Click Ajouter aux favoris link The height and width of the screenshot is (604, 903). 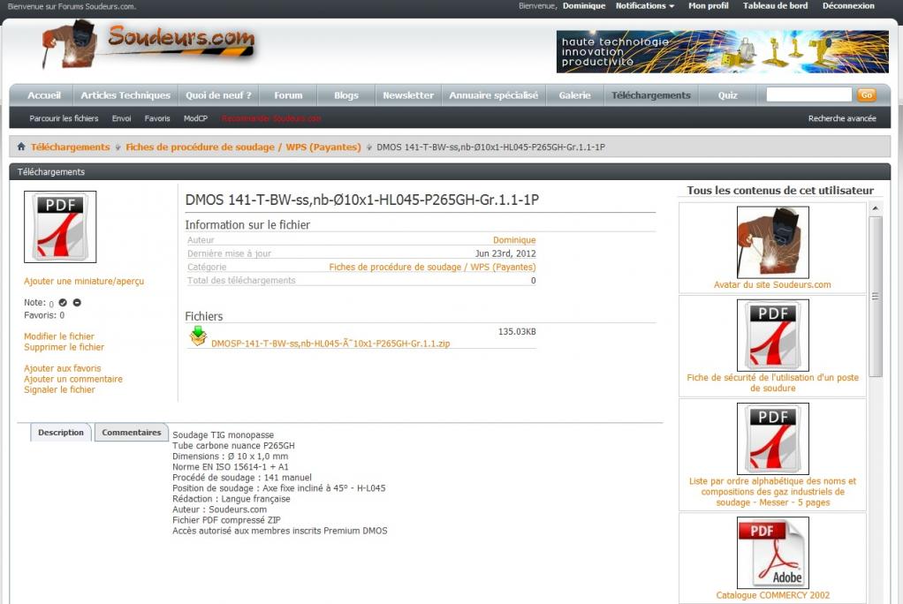point(63,368)
